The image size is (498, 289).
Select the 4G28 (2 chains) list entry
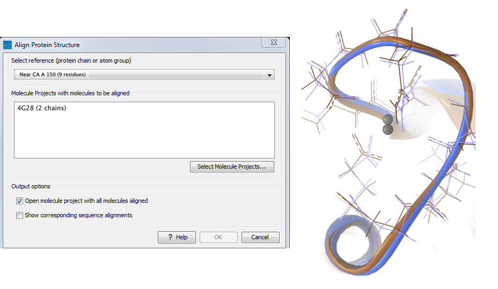(x=41, y=108)
